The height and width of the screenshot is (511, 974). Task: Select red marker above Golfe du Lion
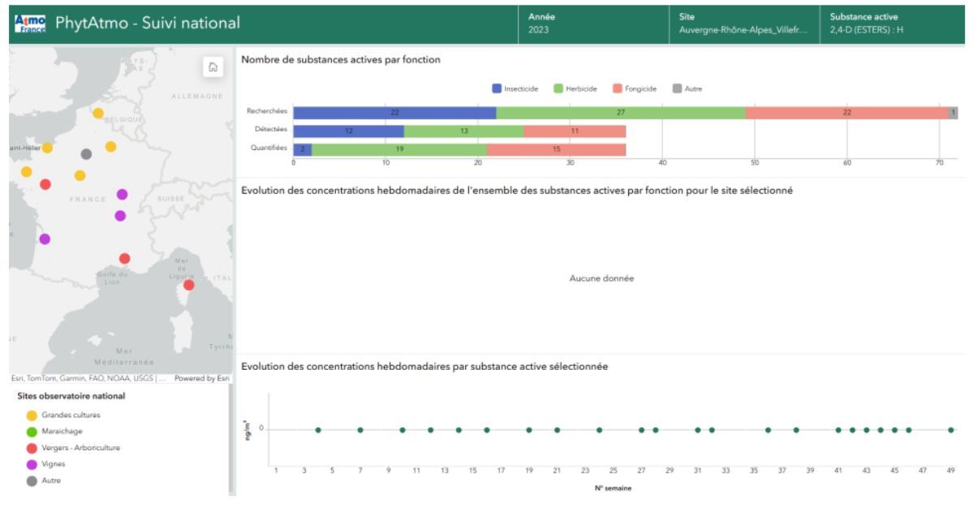[x=124, y=258]
